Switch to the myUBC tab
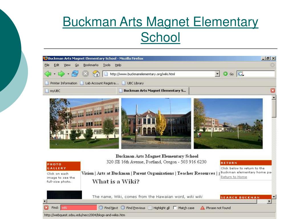 click(80, 91)
